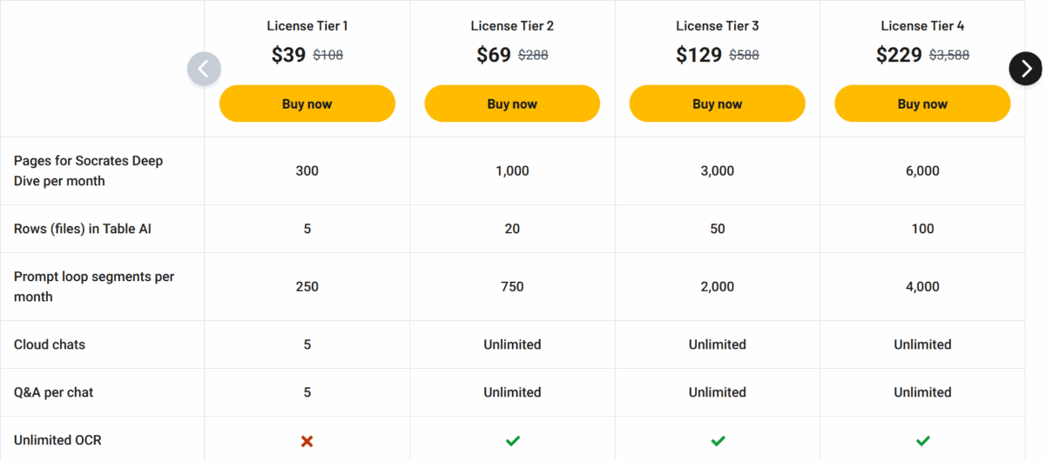Click the $39 price for Tier 1
This screenshot has height=461, width=1045.
[x=288, y=55]
